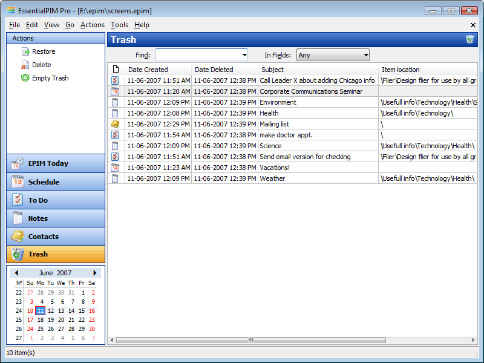The image size is (484, 363).
Task: Sort by Subject column header
Action: coord(318,69)
